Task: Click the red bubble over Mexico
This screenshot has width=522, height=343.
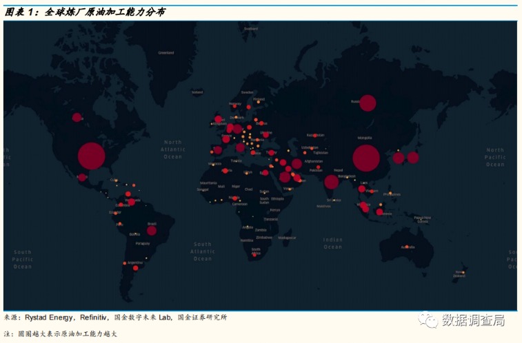Action: pyautogui.click(x=82, y=177)
